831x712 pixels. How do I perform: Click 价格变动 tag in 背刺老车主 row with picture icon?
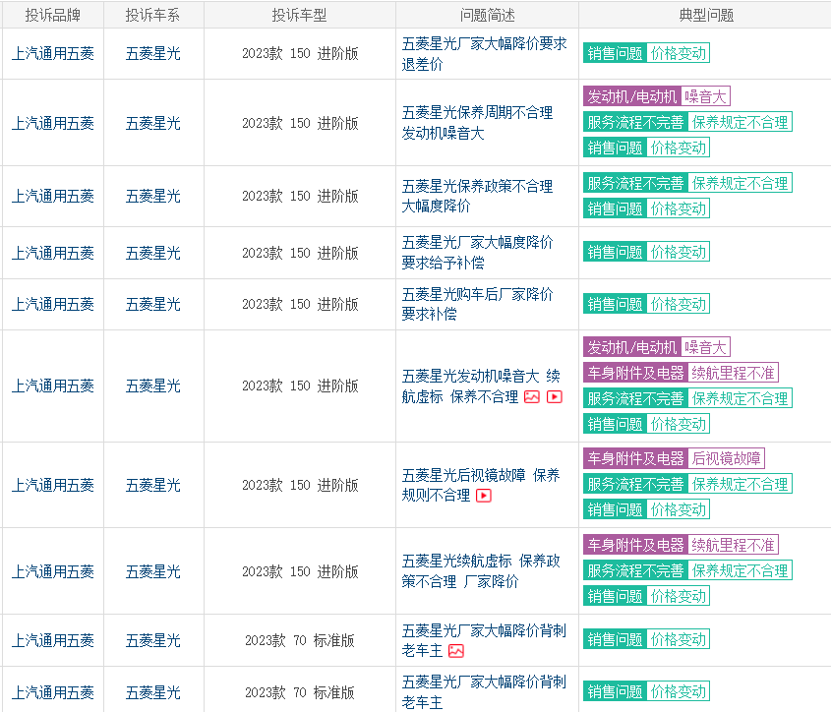tap(679, 640)
